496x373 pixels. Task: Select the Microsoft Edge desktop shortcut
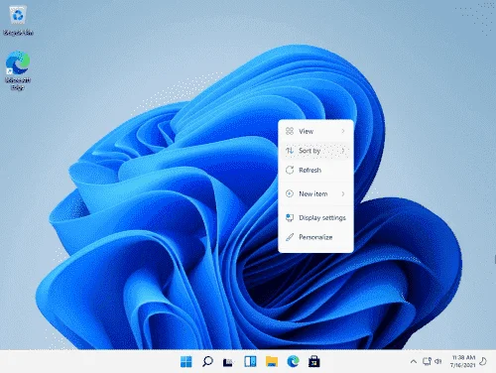(18, 70)
